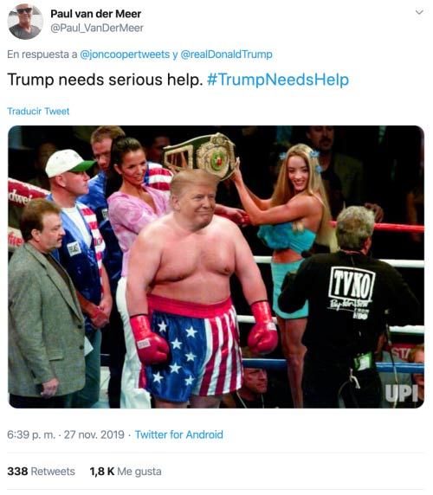Click the tweet text 'Trump needs serious help.'
The width and height of the screenshot is (433, 495).
(x=105, y=80)
